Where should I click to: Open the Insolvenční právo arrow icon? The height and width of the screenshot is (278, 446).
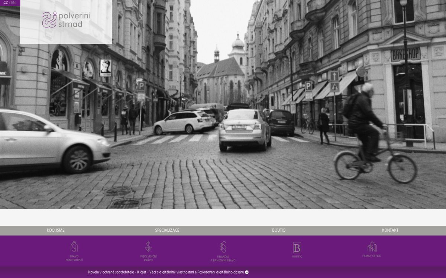click(x=148, y=247)
